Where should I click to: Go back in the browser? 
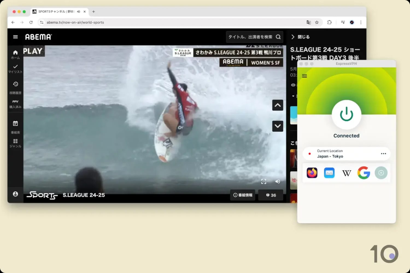click(13, 22)
